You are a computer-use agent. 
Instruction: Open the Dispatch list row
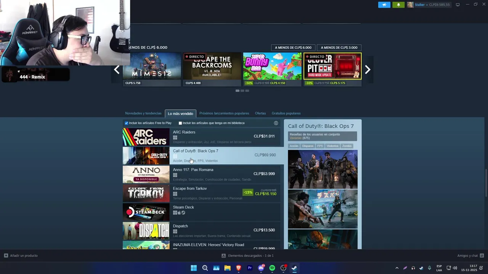pyautogui.click(x=201, y=231)
